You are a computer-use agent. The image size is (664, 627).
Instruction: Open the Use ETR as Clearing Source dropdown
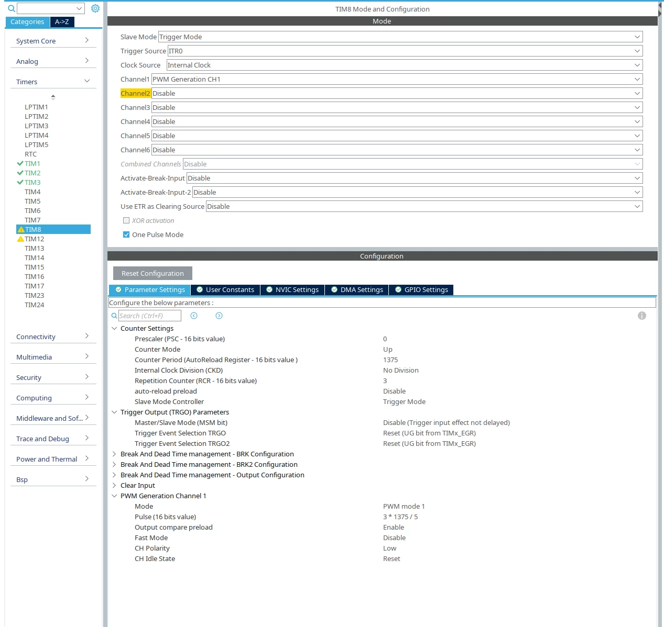click(x=424, y=206)
